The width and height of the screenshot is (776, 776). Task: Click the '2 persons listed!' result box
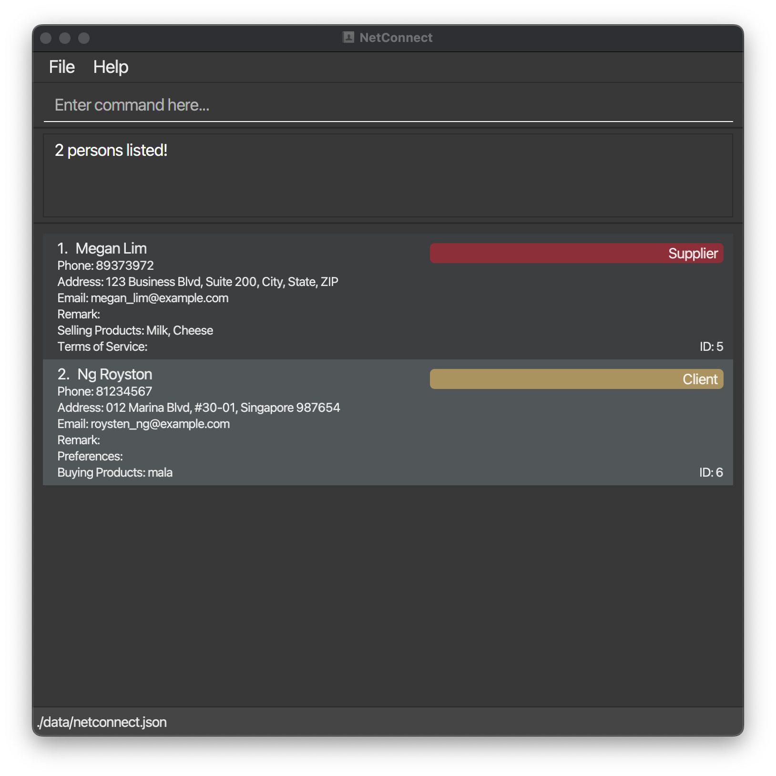[388, 175]
